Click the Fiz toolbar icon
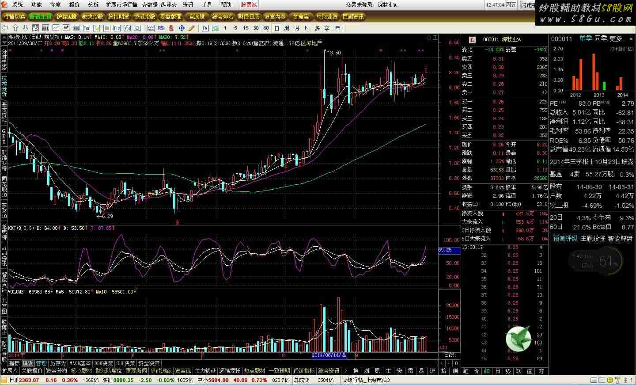 point(117,28)
